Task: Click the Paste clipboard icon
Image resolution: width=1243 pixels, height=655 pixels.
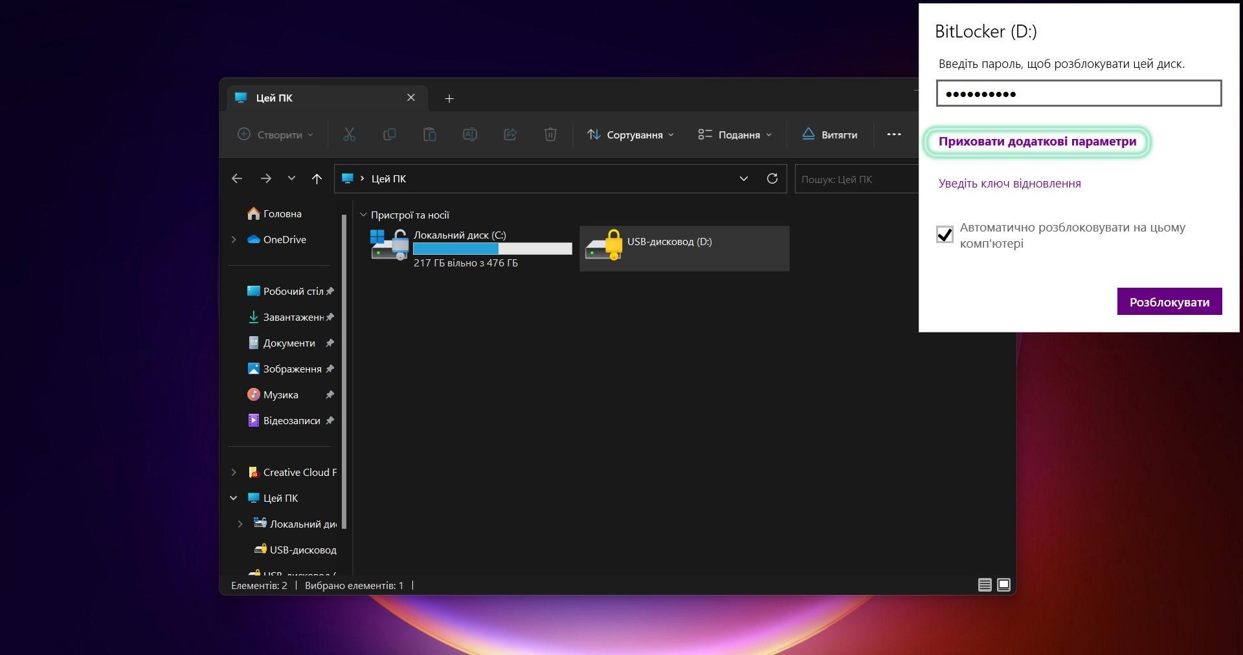Action: point(429,134)
